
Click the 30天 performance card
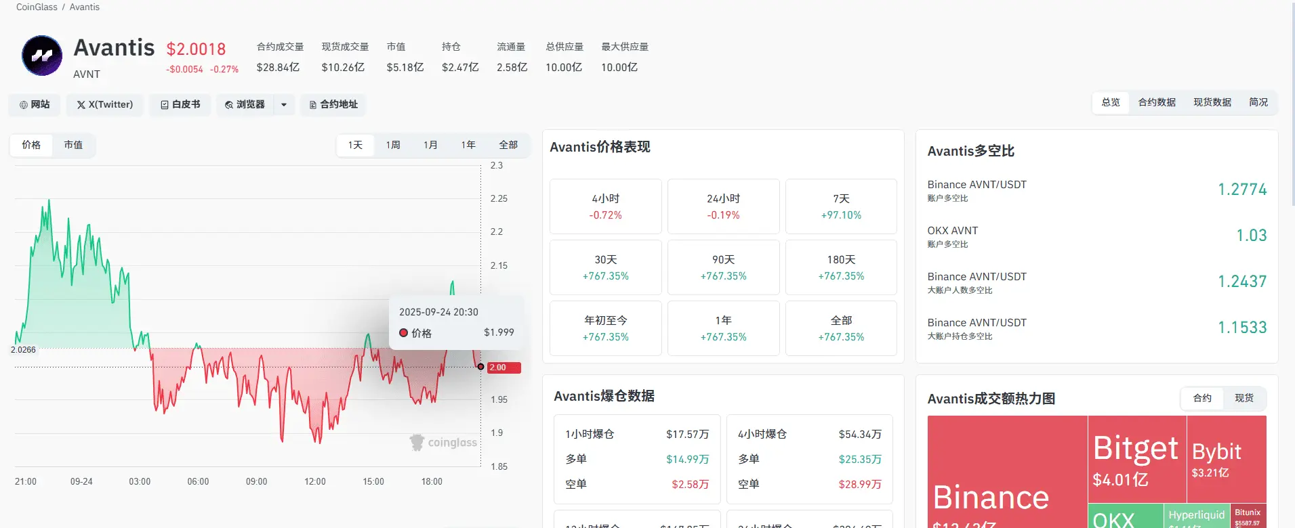click(x=606, y=267)
